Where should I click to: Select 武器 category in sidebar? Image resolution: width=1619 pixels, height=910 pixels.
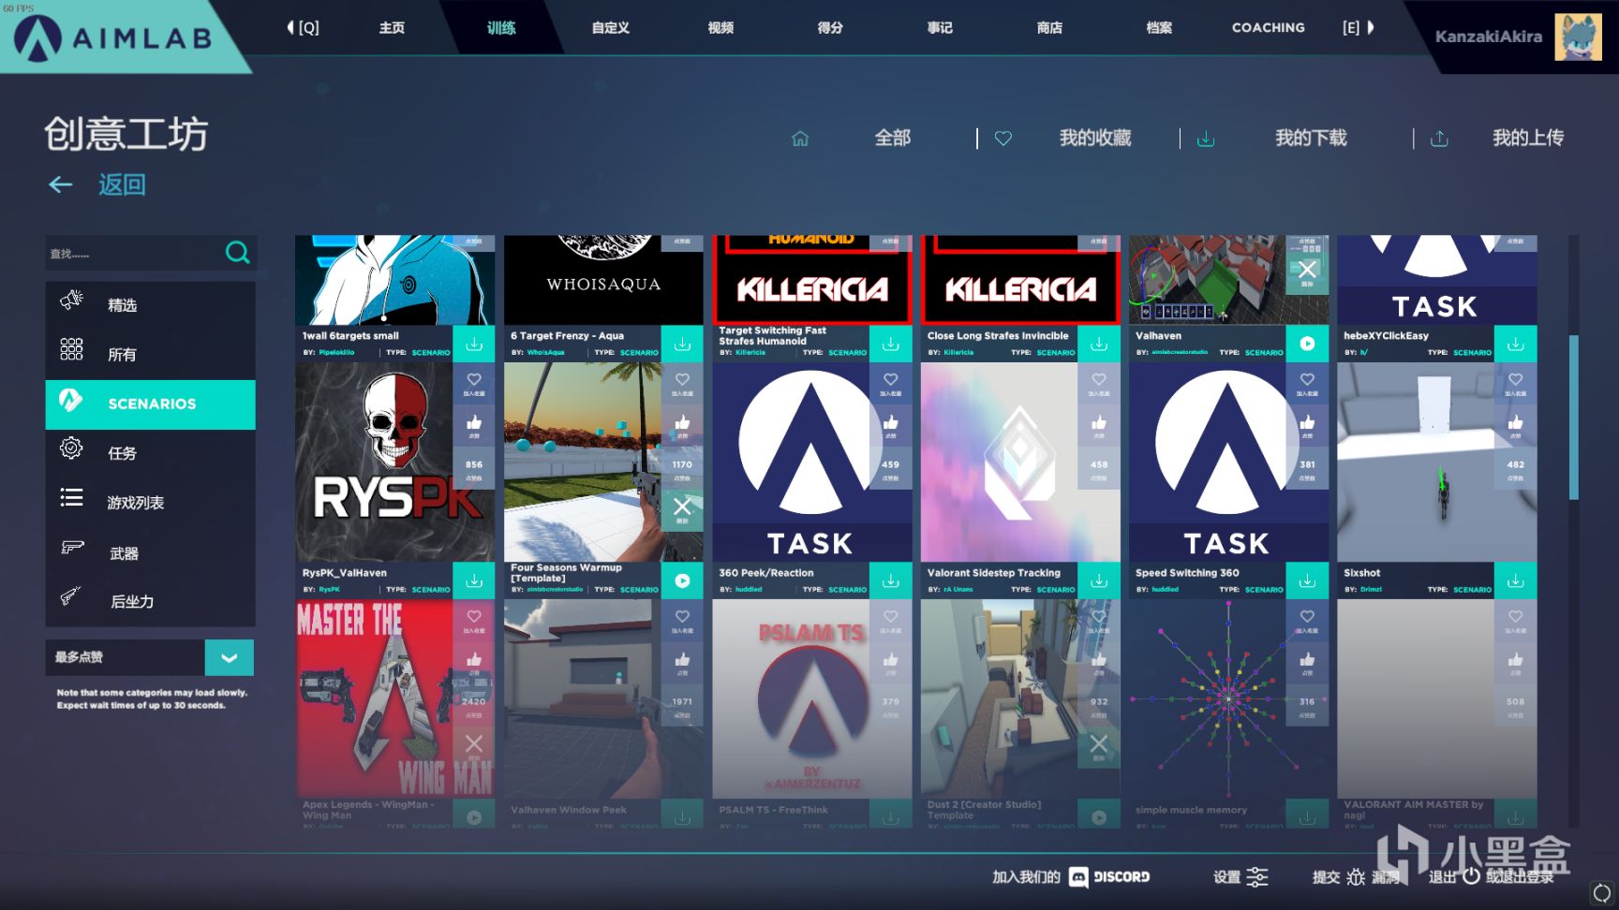pos(150,552)
